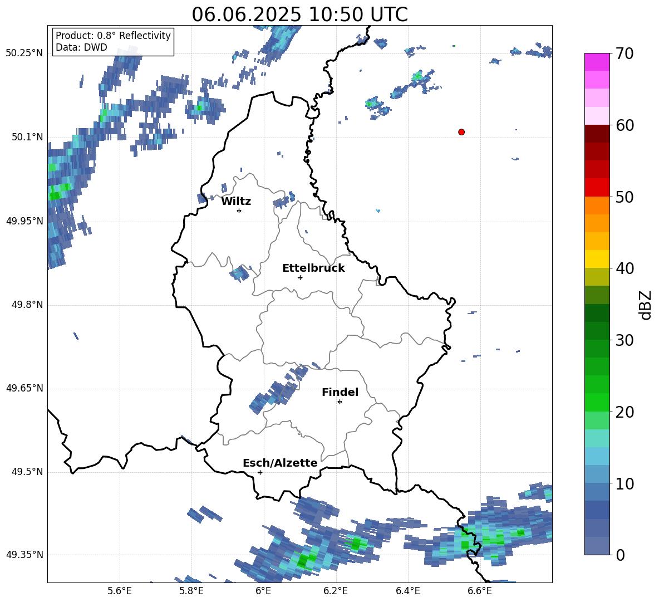The image size is (659, 602).
Task: Click the 6.6°E longitude label
Action: (x=480, y=591)
